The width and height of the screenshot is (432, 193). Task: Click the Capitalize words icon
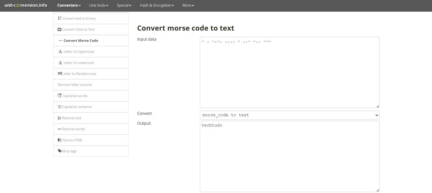point(60,96)
